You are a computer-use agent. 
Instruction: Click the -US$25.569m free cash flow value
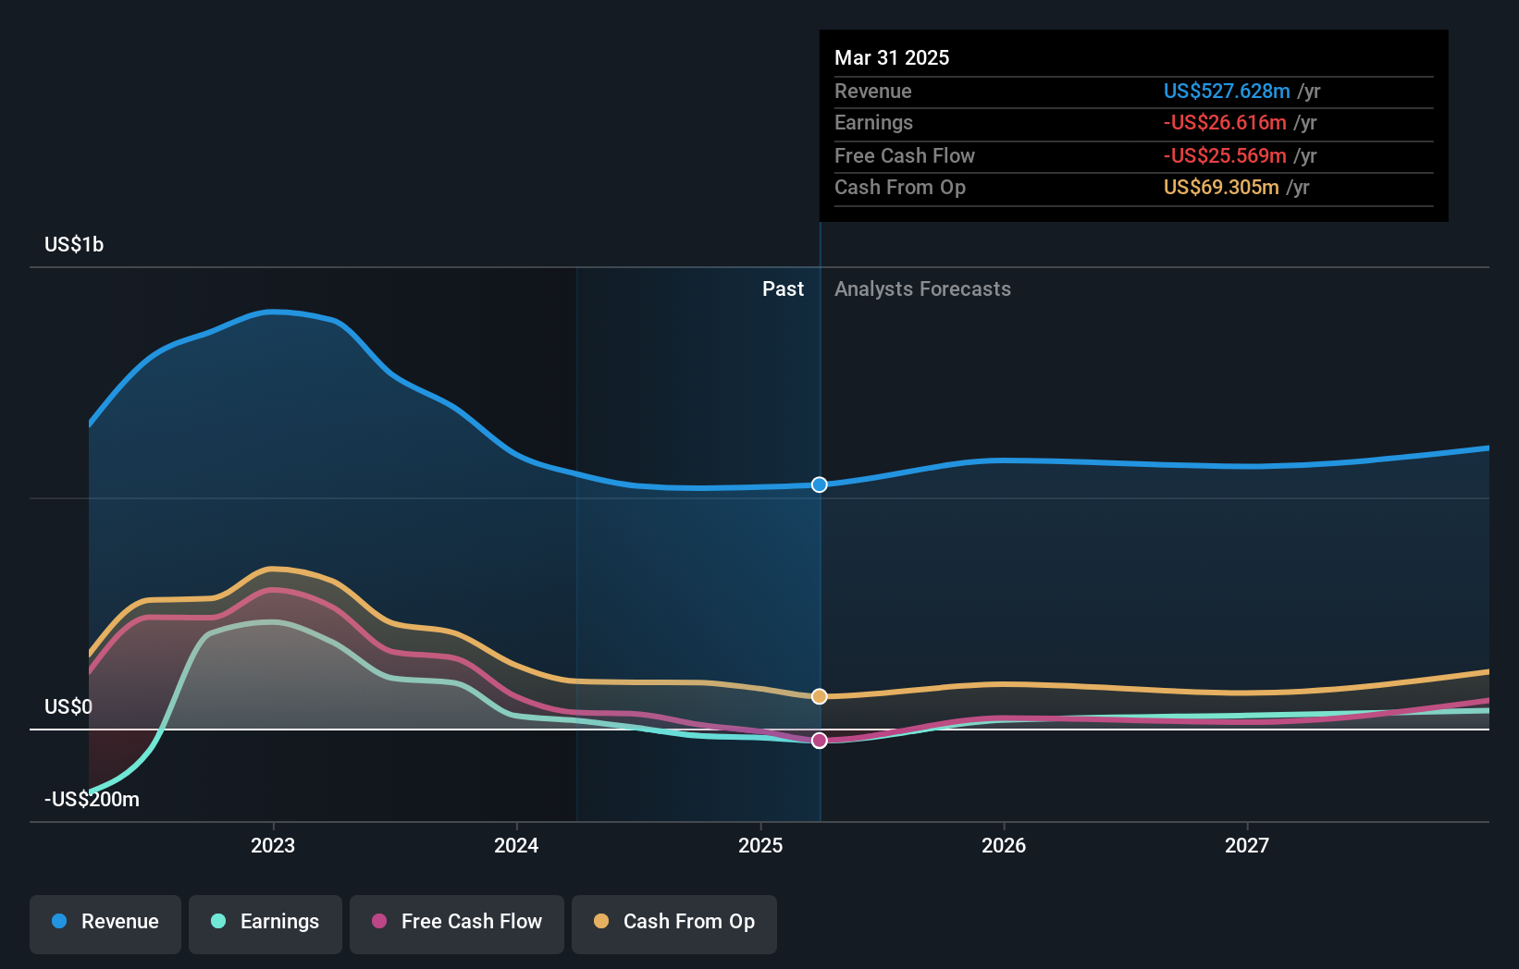[x=1225, y=155]
